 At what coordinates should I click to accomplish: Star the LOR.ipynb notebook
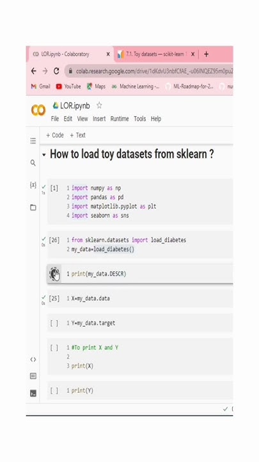(99, 105)
